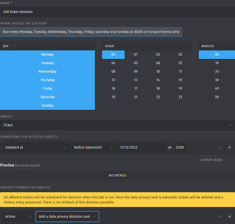The image size is (235, 224).
Task: Remove the Updated at condition with minus icon
Action: pyautogui.click(x=220, y=147)
